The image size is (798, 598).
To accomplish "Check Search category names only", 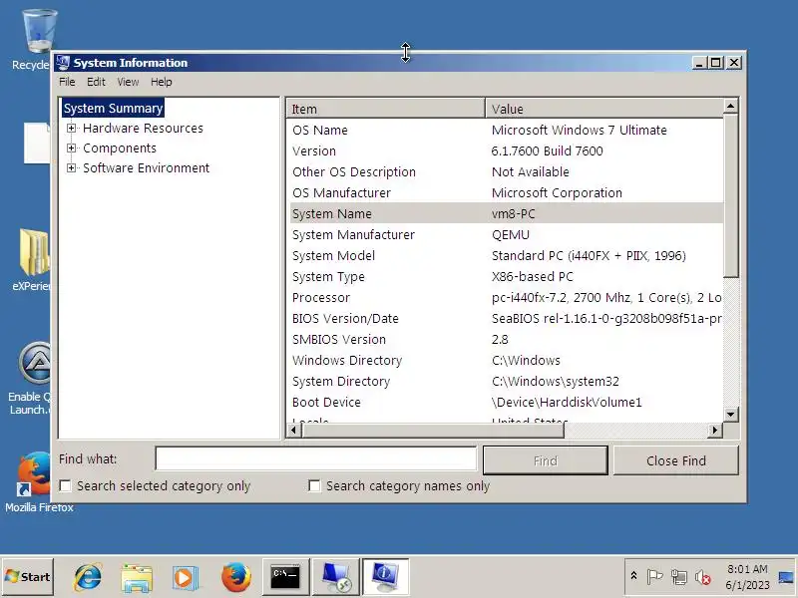I will [x=314, y=486].
